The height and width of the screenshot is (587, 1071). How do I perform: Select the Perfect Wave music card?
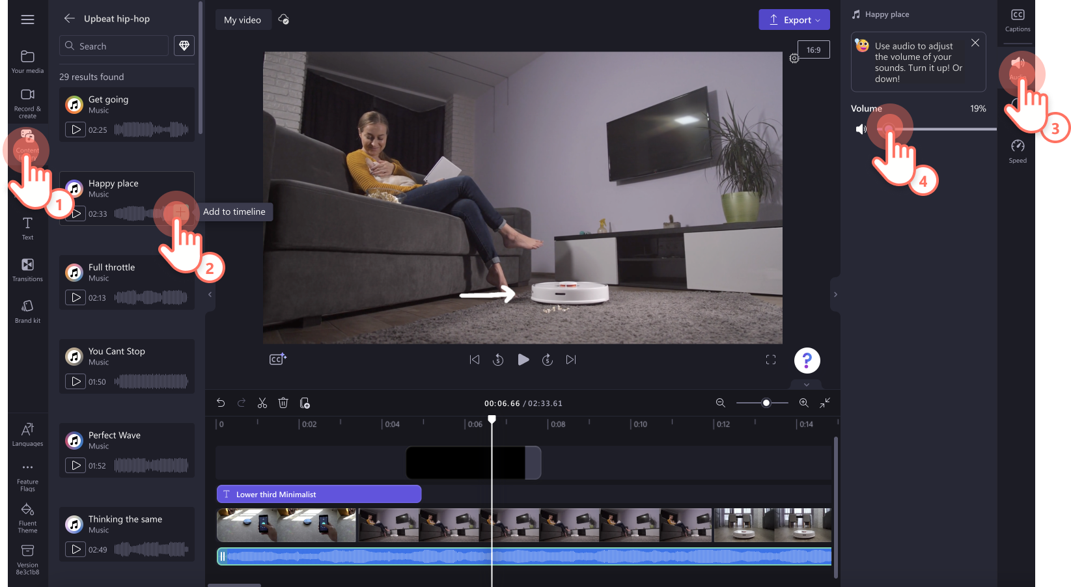point(127,450)
